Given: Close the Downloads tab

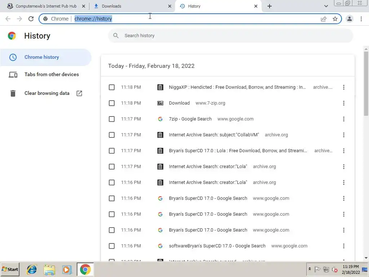Looking at the screenshot, I should click(170, 6).
